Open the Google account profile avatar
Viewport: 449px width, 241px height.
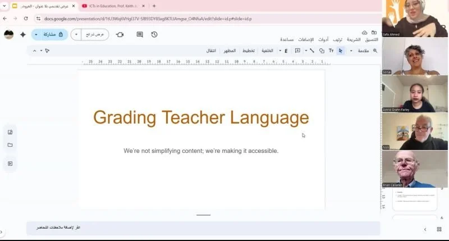pyautogui.click(x=9, y=34)
